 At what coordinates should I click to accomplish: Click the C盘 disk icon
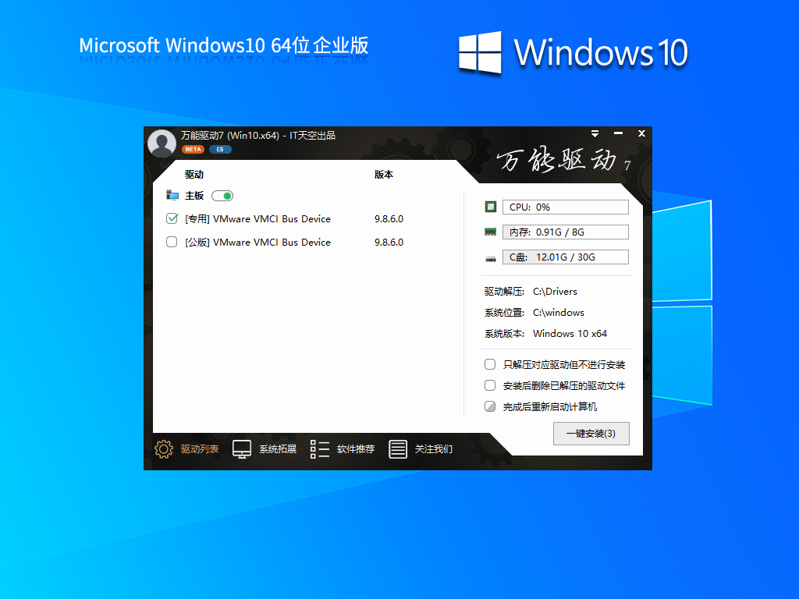click(x=490, y=257)
